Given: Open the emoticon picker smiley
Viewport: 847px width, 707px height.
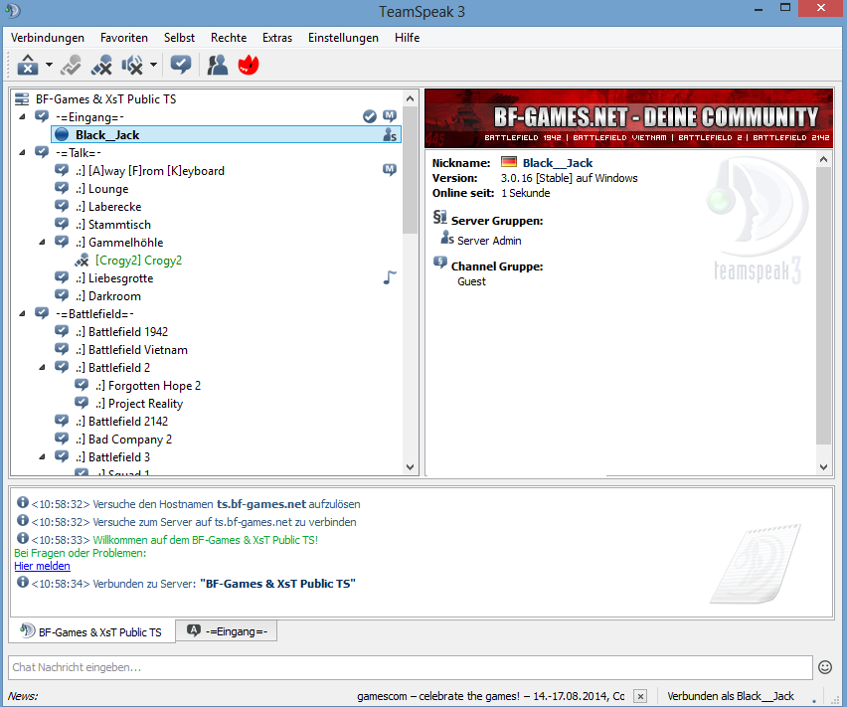Looking at the screenshot, I should [825, 667].
